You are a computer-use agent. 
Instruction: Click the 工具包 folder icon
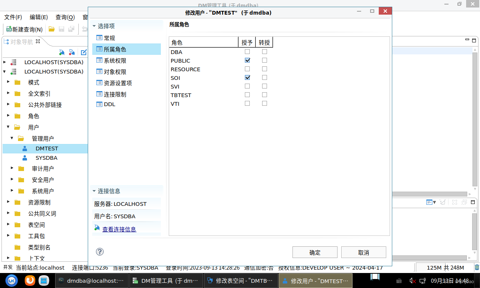(x=17, y=236)
